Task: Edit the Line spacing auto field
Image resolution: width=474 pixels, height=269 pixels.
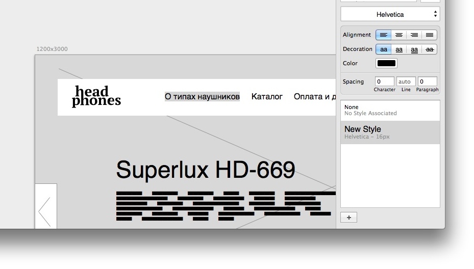Action: click(x=406, y=82)
